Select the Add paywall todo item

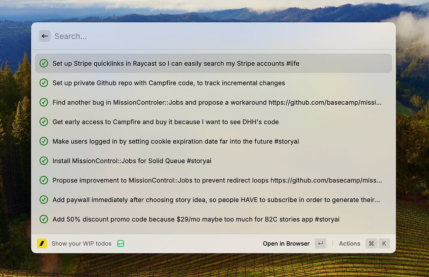tap(216, 200)
